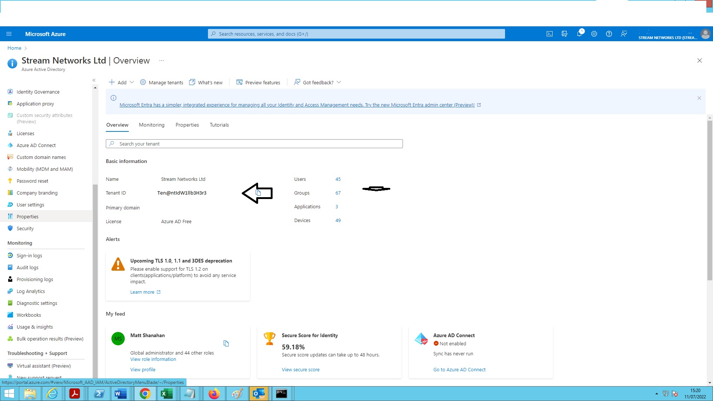Click the Workbooks icon
The image size is (713, 401).
point(10,314)
